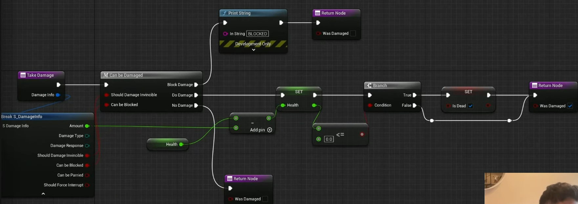The width and height of the screenshot is (578, 204).
Task: Uncheck the Is Dead checkbox
Action: 470,106
